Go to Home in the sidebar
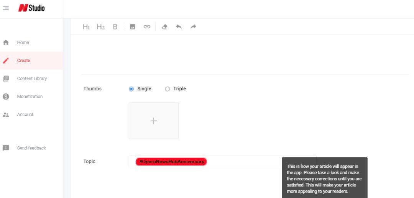The height and width of the screenshot is (198, 414). pyautogui.click(x=31, y=43)
